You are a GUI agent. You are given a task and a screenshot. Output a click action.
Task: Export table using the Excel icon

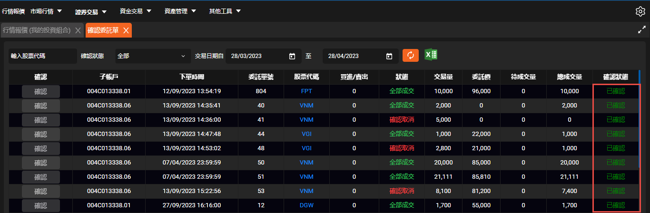pos(431,55)
